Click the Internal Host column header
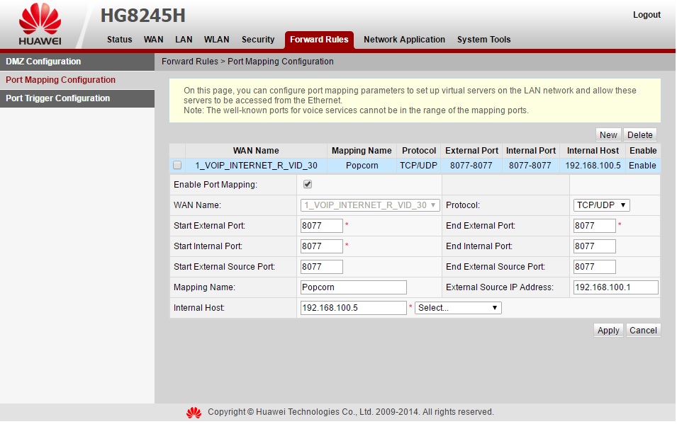The image size is (677, 424). [593, 151]
